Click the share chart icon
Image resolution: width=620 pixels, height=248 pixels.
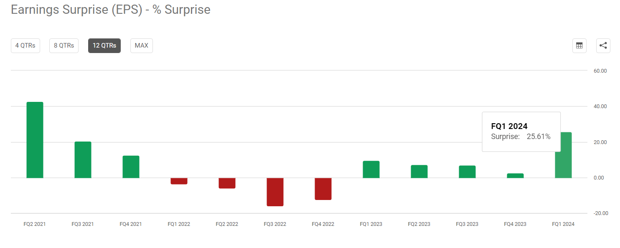coord(603,46)
